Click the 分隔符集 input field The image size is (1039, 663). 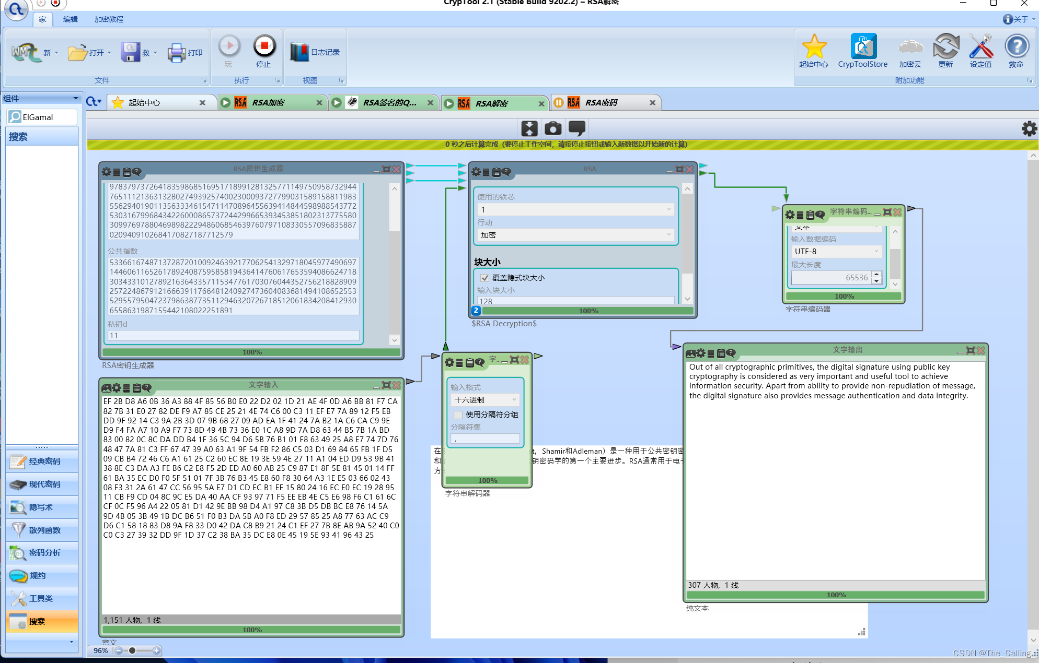coord(485,439)
